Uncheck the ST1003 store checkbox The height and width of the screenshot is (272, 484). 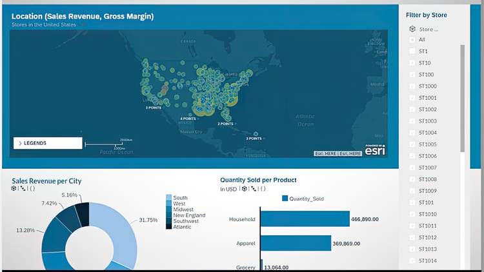[412, 121]
